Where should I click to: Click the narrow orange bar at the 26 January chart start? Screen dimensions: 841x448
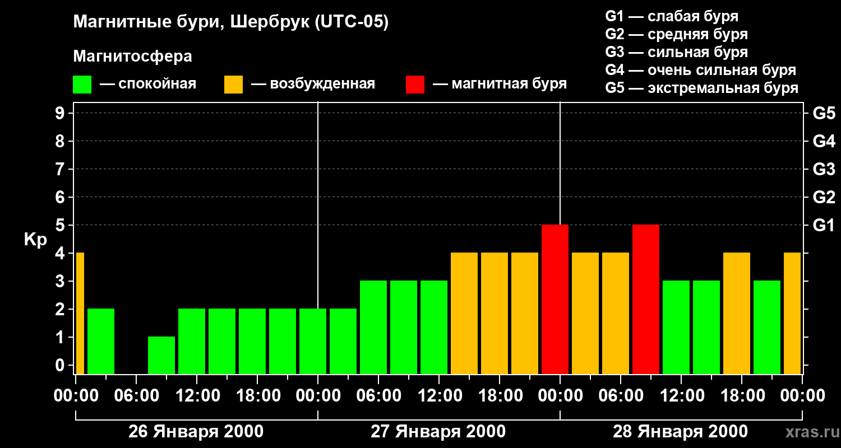coord(80,313)
